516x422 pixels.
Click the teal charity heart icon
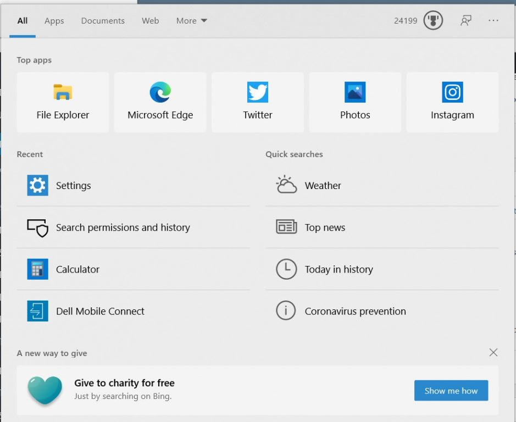pyautogui.click(x=45, y=390)
